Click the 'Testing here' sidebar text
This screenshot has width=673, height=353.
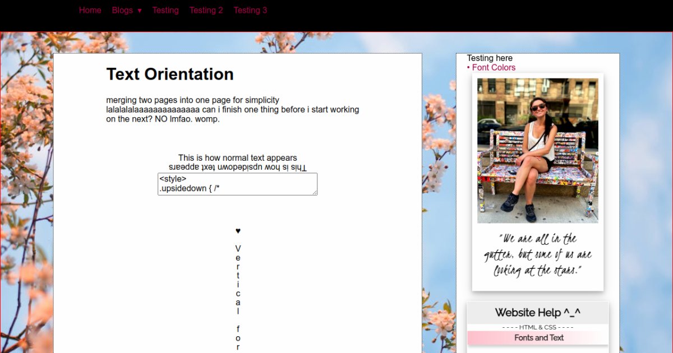(x=490, y=58)
